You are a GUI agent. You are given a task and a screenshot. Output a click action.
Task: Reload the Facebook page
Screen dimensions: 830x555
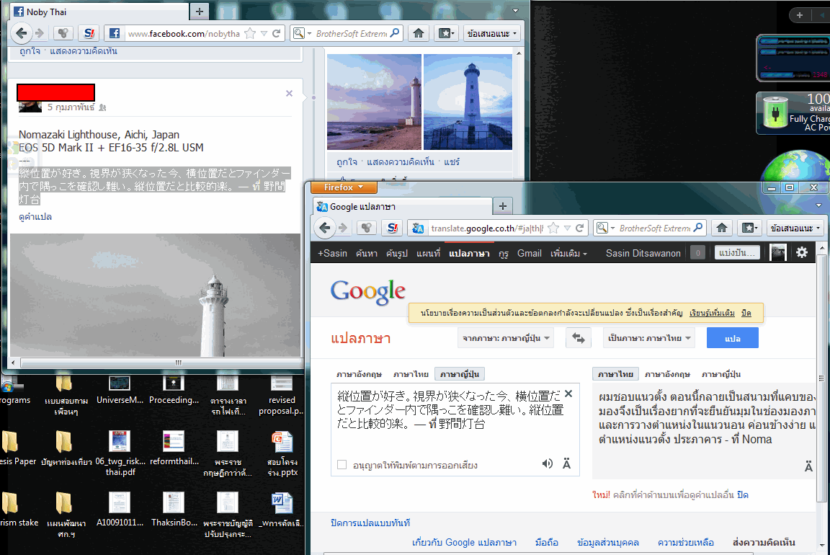[277, 33]
